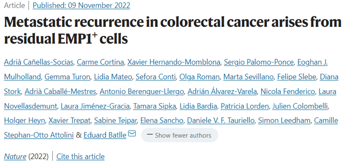Image resolution: width=343 pixels, height=164 pixels.
Task: Select author Holger Heyn
Action: (x=24, y=121)
